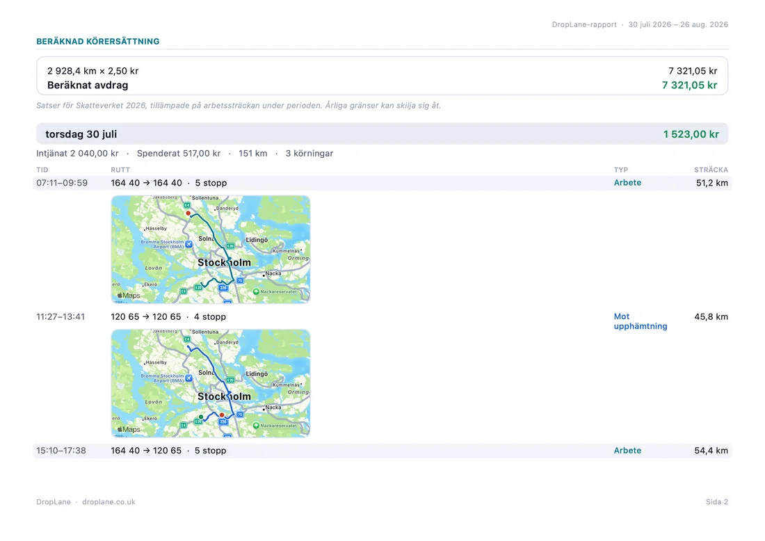Select the report date range '30 juli 2026 – 26 aug. 2026'
This screenshot has width=765, height=541.
678,24
